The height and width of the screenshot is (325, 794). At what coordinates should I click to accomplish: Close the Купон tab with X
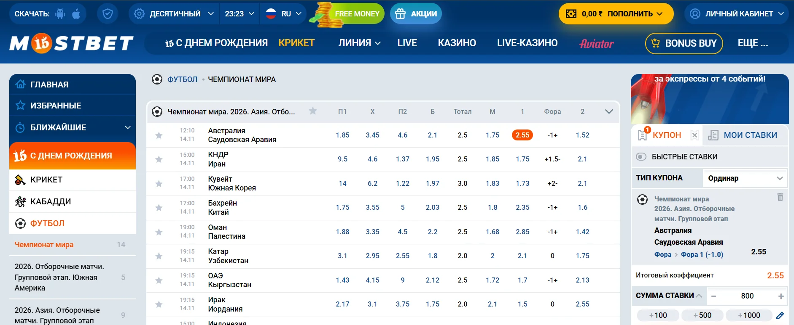694,135
